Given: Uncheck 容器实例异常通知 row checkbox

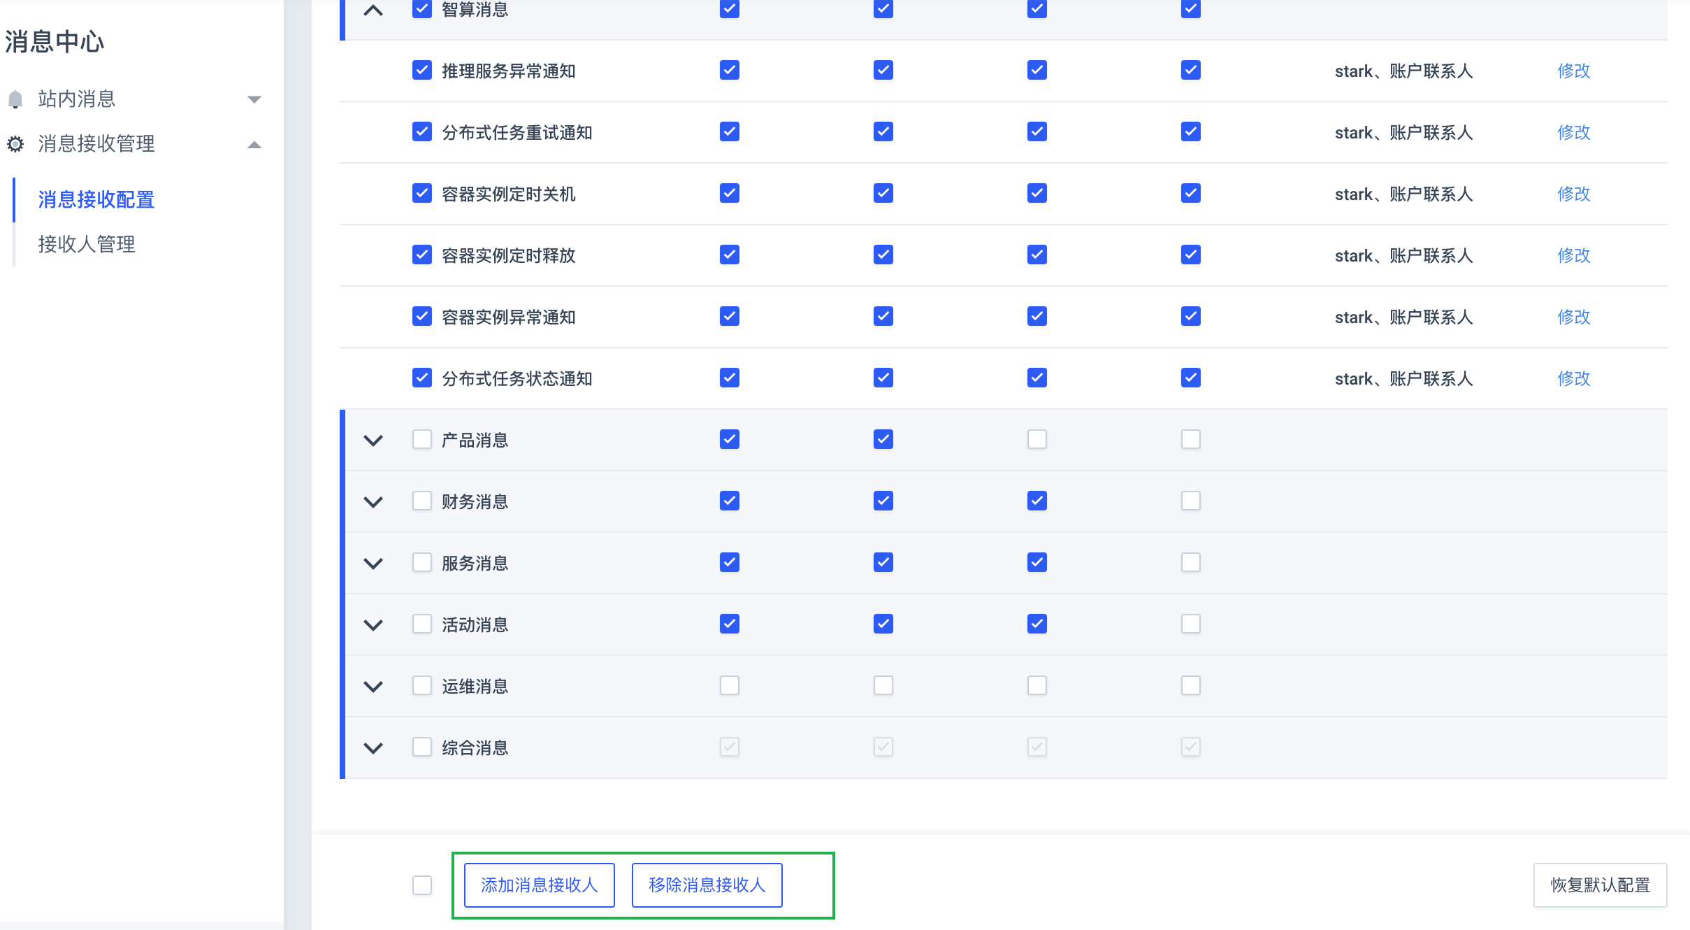Looking at the screenshot, I should tap(422, 316).
